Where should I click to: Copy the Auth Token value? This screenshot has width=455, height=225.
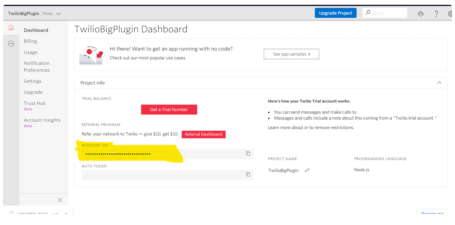coord(248,174)
